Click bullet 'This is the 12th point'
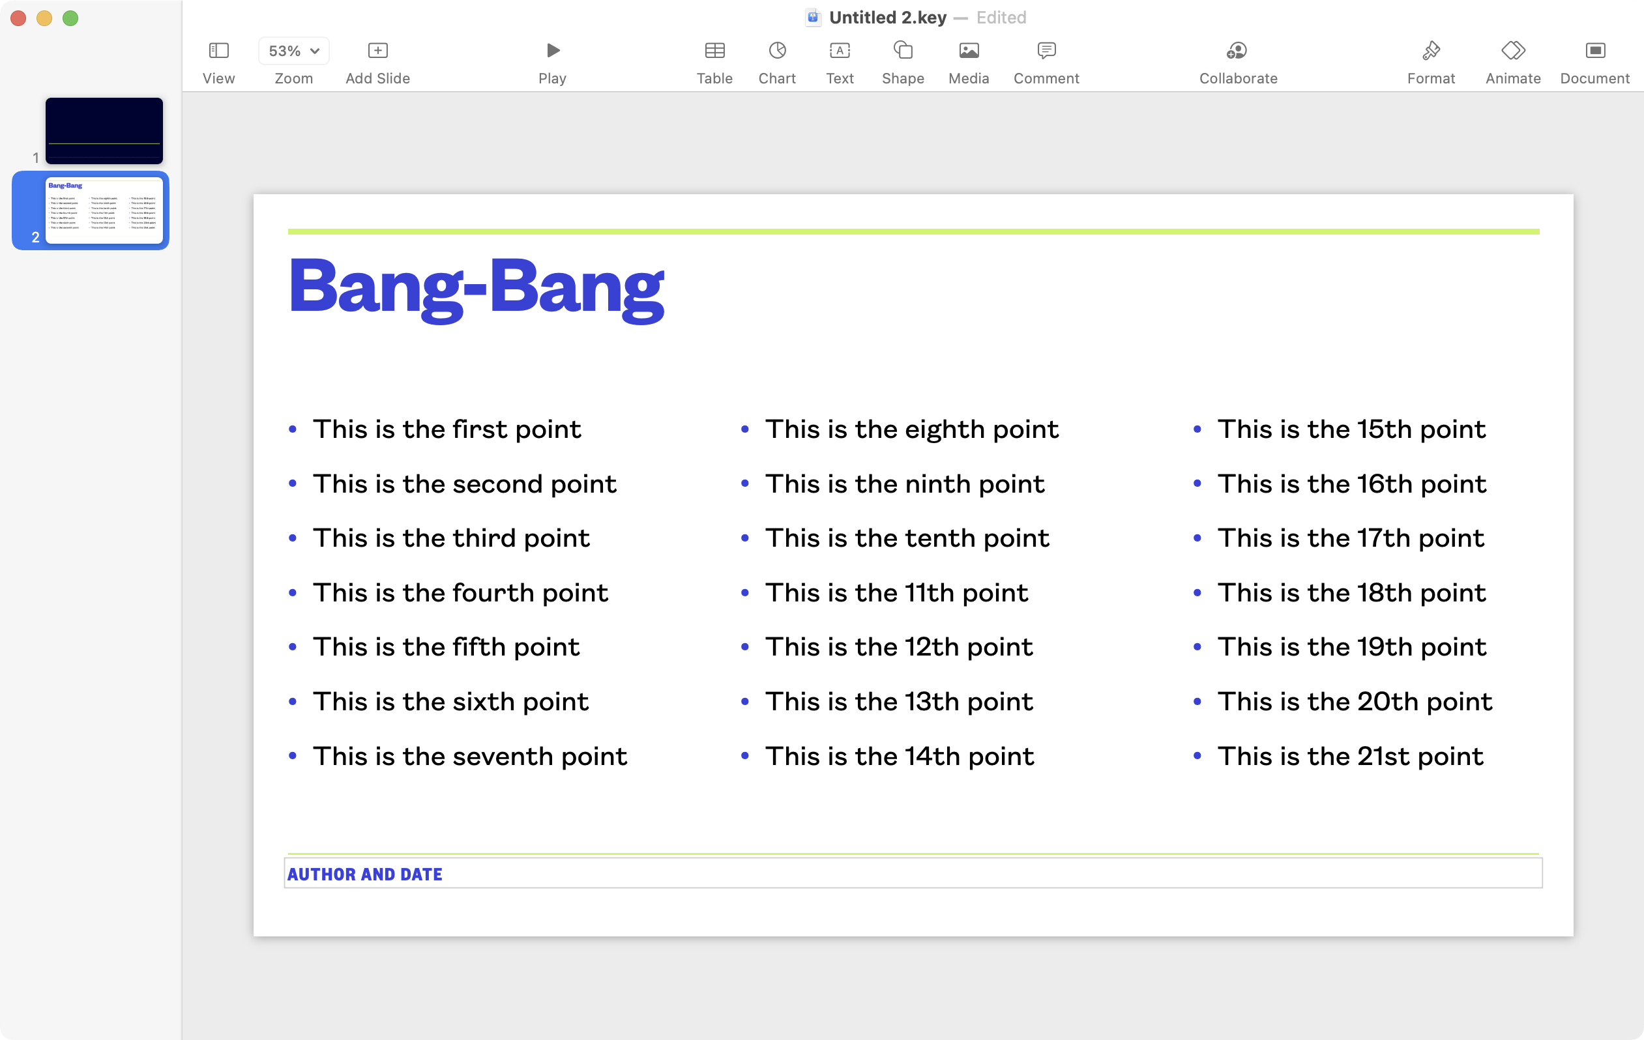This screenshot has height=1040, width=1644. tap(899, 646)
